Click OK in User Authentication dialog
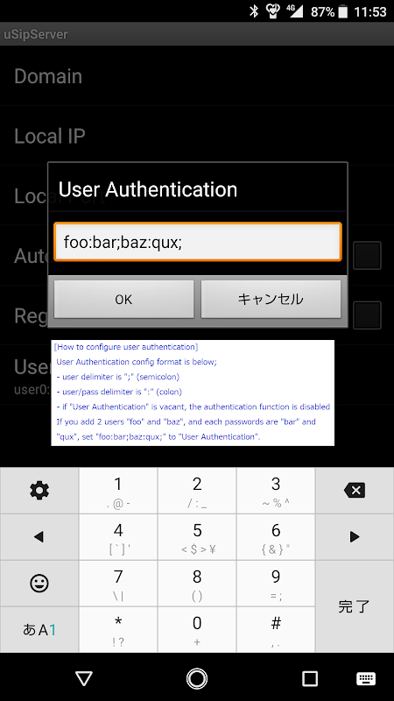The width and height of the screenshot is (394, 701). point(123,299)
